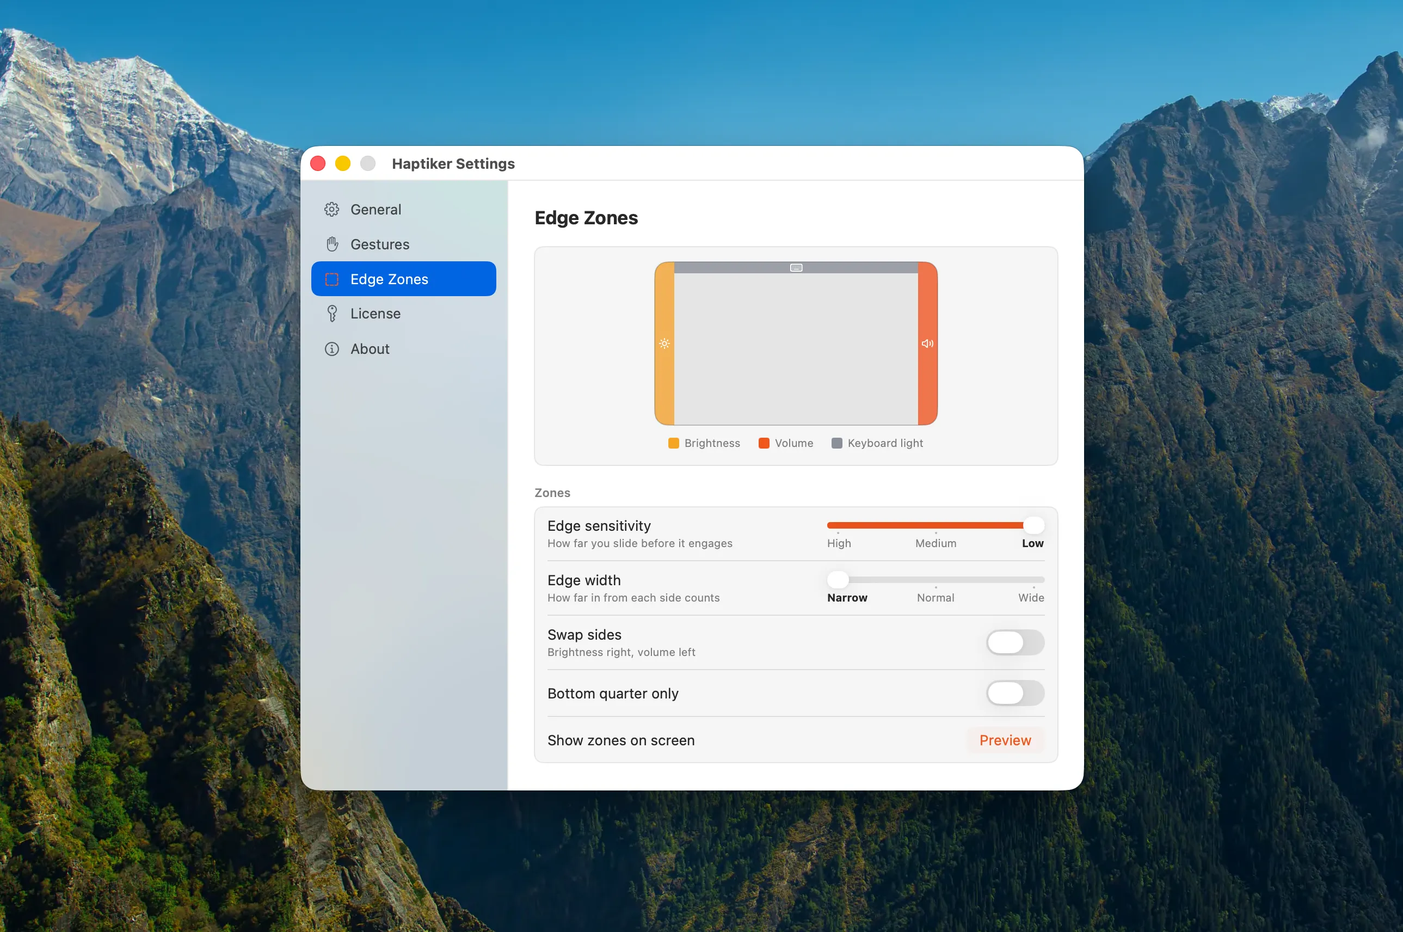This screenshot has height=932, width=1403.
Task: Click the Keyboard light legend text
Action: (885, 444)
